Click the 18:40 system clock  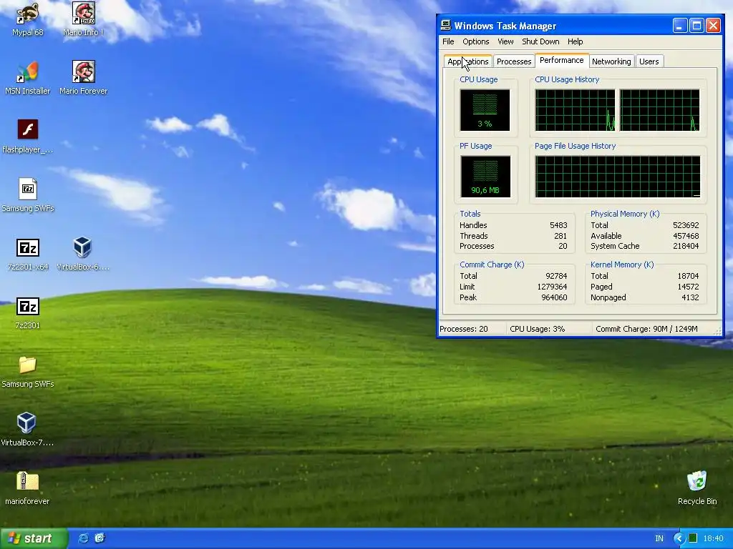coord(714,538)
